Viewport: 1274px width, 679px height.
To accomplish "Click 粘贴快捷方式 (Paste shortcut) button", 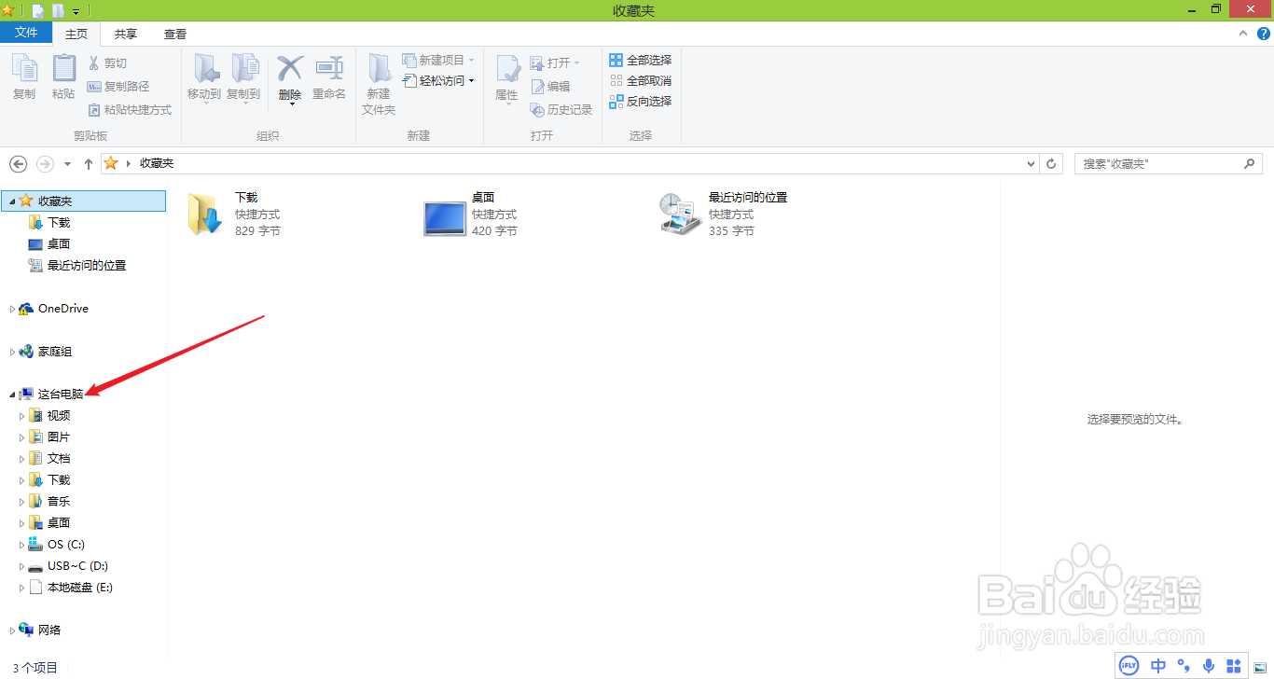I will tap(130, 110).
